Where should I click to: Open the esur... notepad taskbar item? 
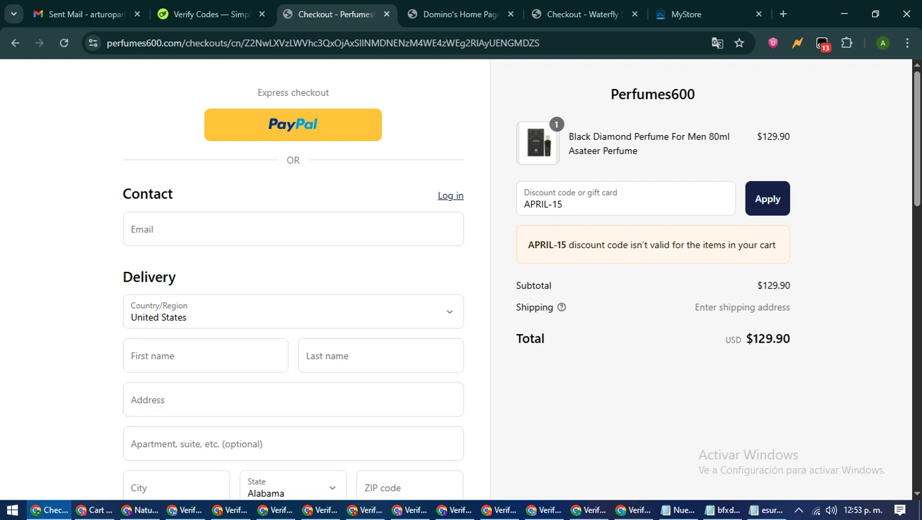[767, 510]
